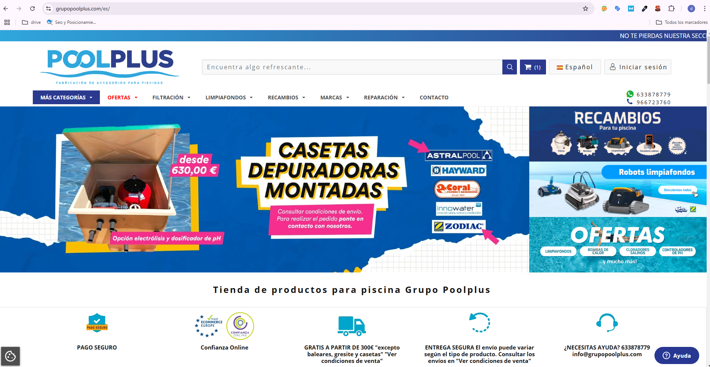Click the Confianza Online seal

click(x=240, y=326)
